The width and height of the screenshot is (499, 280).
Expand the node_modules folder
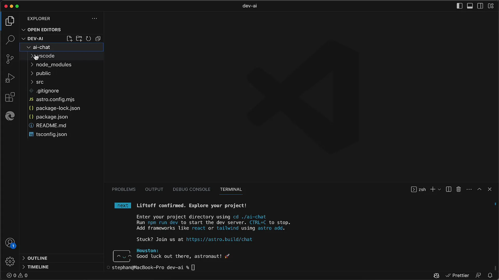coord(62,64)
